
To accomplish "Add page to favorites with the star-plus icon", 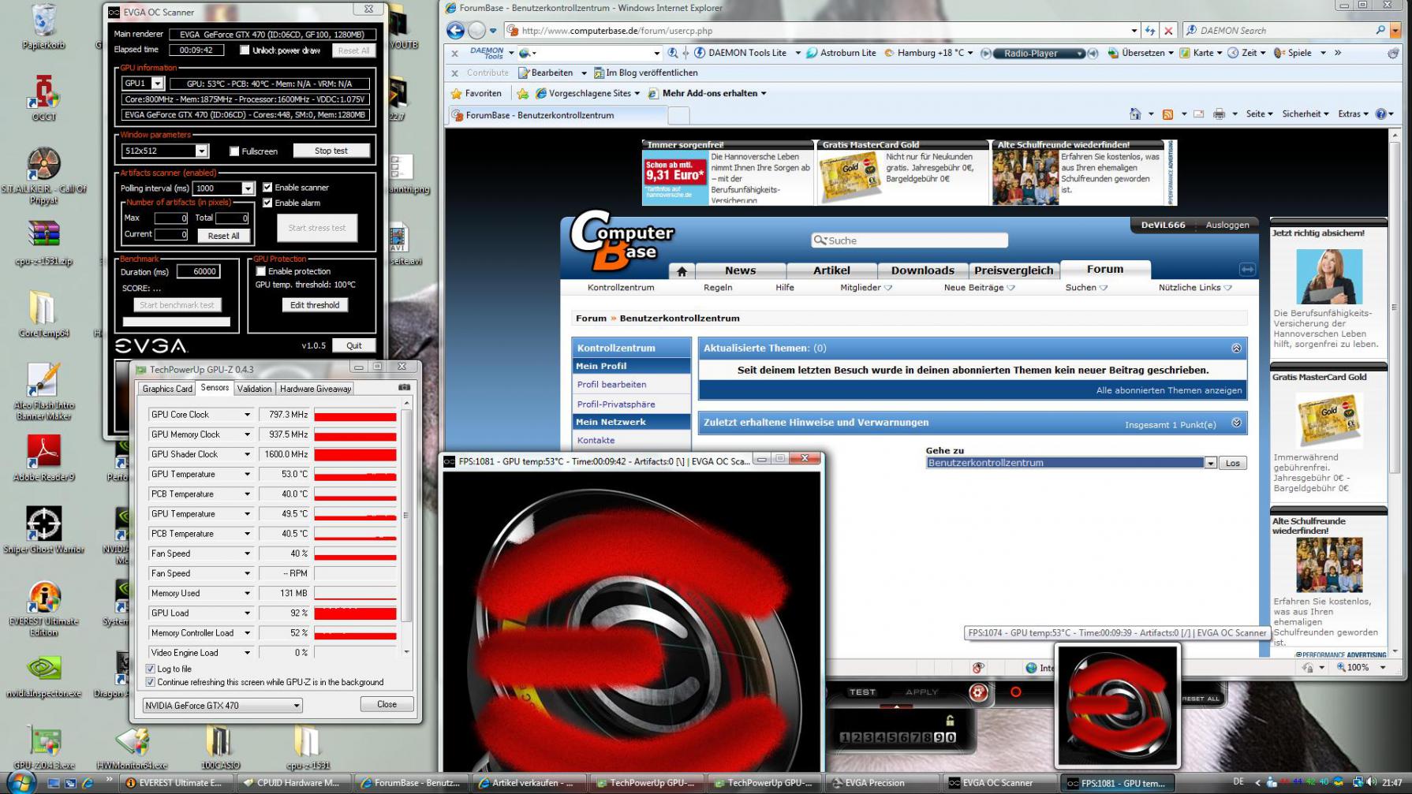I will pos(522,93).
